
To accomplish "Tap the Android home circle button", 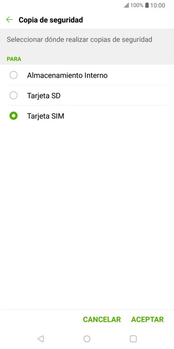I will (x=87, y=339).
